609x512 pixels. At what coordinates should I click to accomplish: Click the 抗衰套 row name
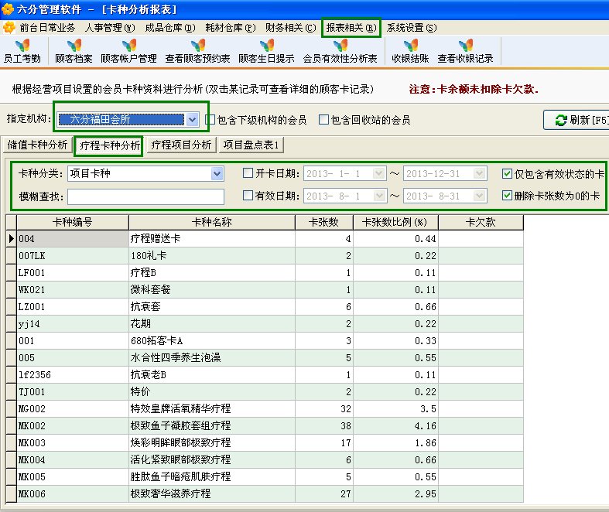(212, 307)
